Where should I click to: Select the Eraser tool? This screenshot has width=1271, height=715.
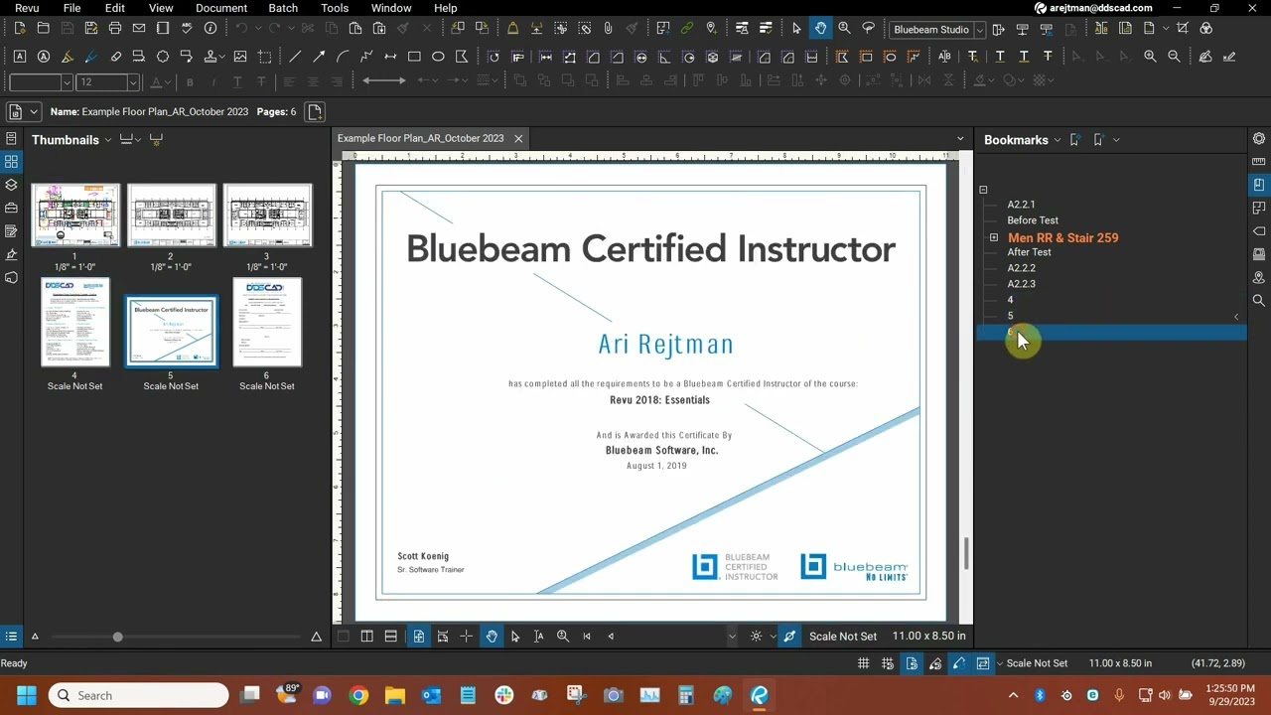coord(115,57)
